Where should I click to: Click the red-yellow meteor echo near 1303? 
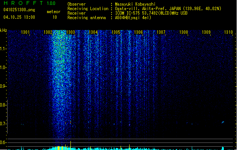[70, 122]
